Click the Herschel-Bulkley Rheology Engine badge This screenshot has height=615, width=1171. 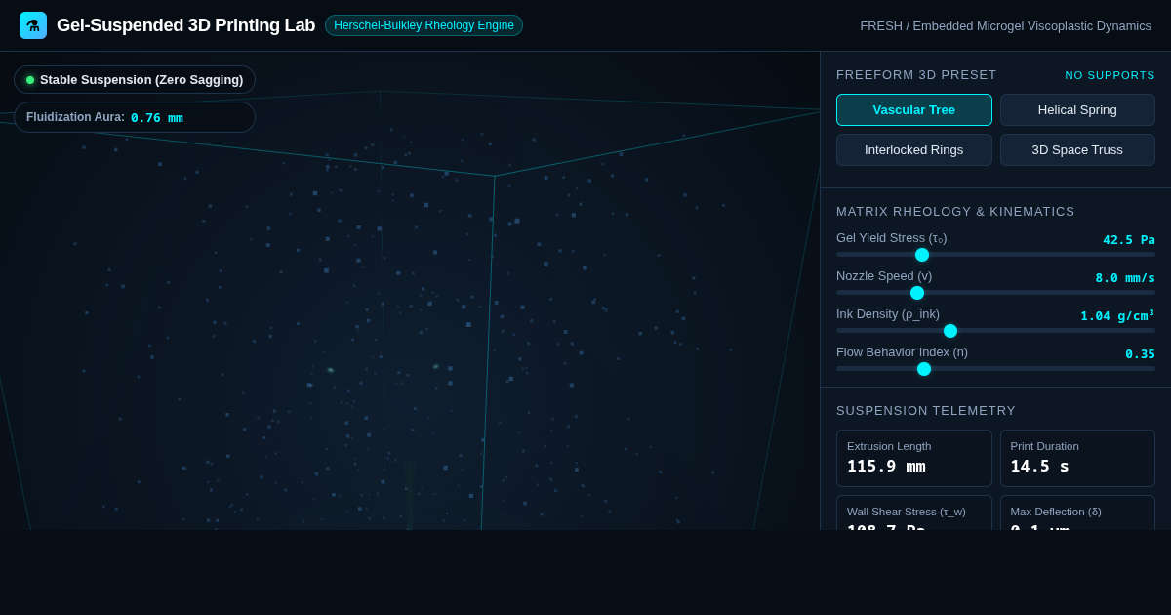pyautogui.click(x=424, y=25)
